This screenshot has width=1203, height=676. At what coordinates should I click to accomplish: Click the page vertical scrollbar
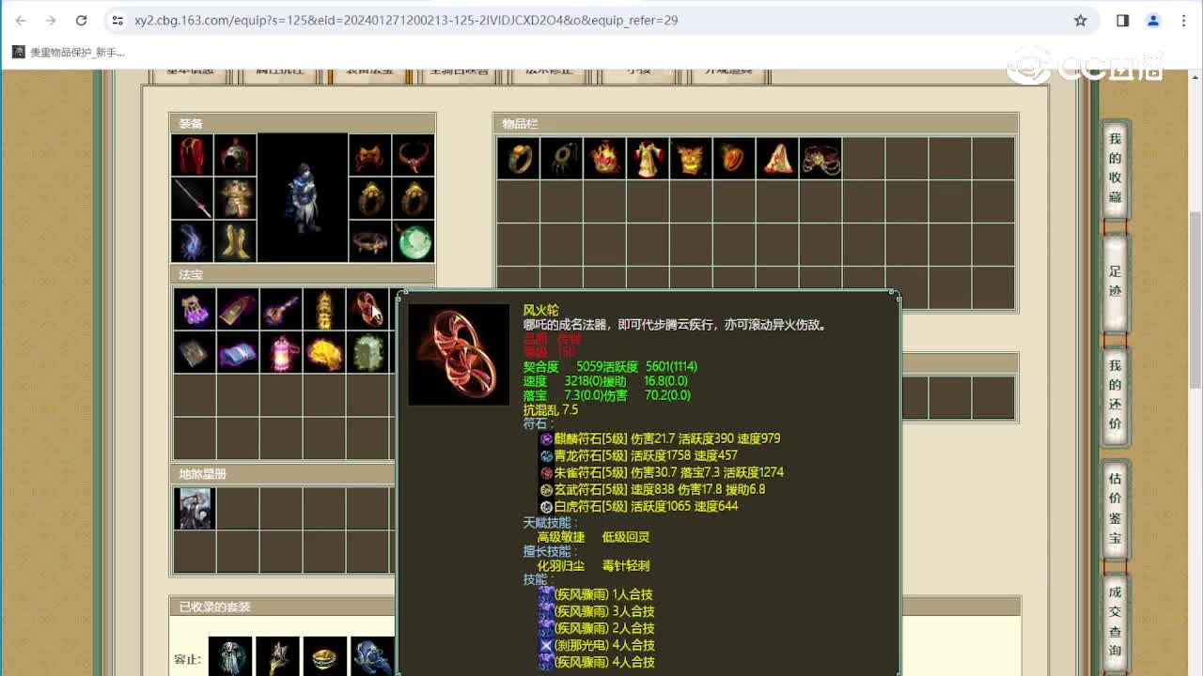(1195, 300)
